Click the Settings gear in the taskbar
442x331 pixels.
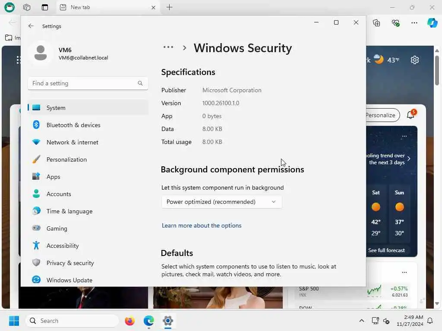point(168,321)
